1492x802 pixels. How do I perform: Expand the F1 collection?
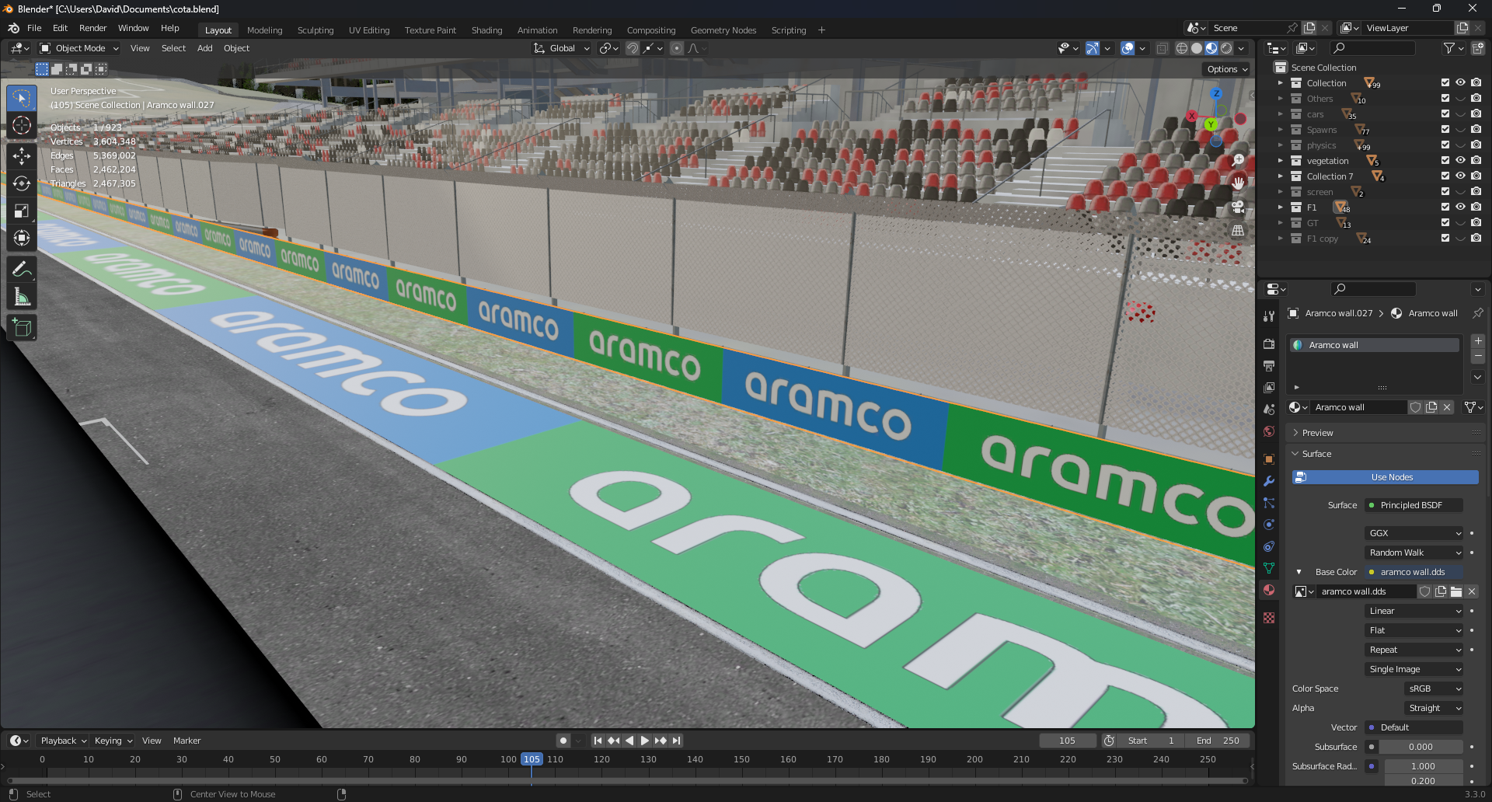point(1281,207)
